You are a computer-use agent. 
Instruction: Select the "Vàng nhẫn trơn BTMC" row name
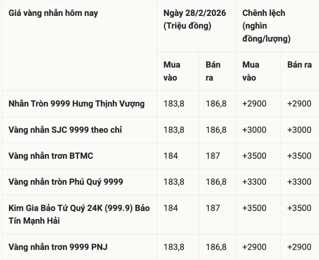coord(51,156)
